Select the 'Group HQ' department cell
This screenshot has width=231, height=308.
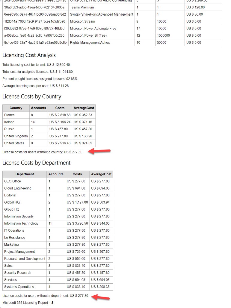[x=25, y=209]
